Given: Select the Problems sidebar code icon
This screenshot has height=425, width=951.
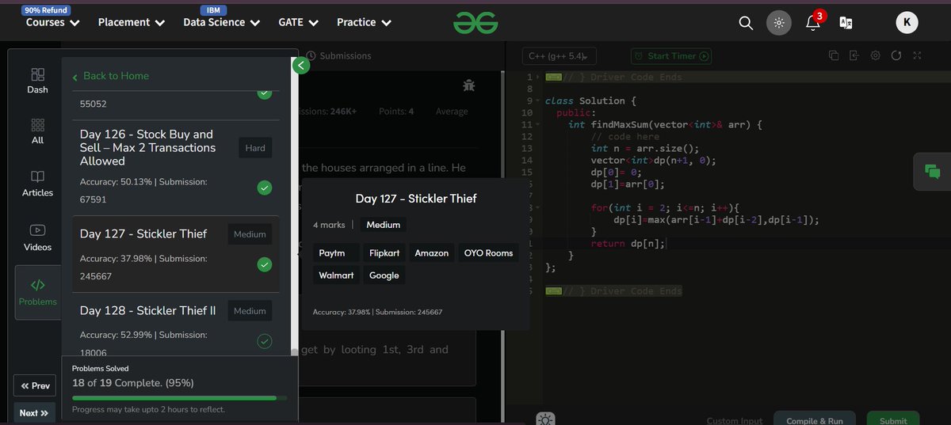Looking at the screenshot, I should [37, 292].
